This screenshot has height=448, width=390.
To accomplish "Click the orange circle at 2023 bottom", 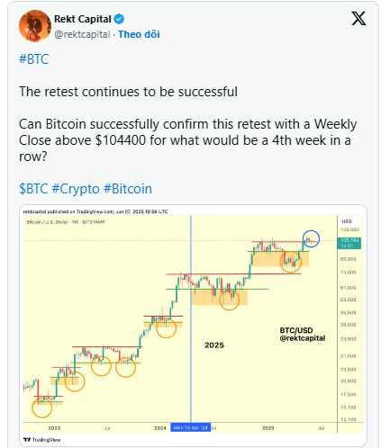I will pyautogui.click(x=42, y=408).
